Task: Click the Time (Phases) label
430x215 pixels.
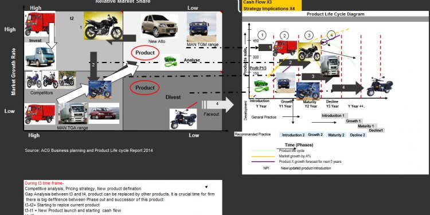Action: click(x=299, y=145)
